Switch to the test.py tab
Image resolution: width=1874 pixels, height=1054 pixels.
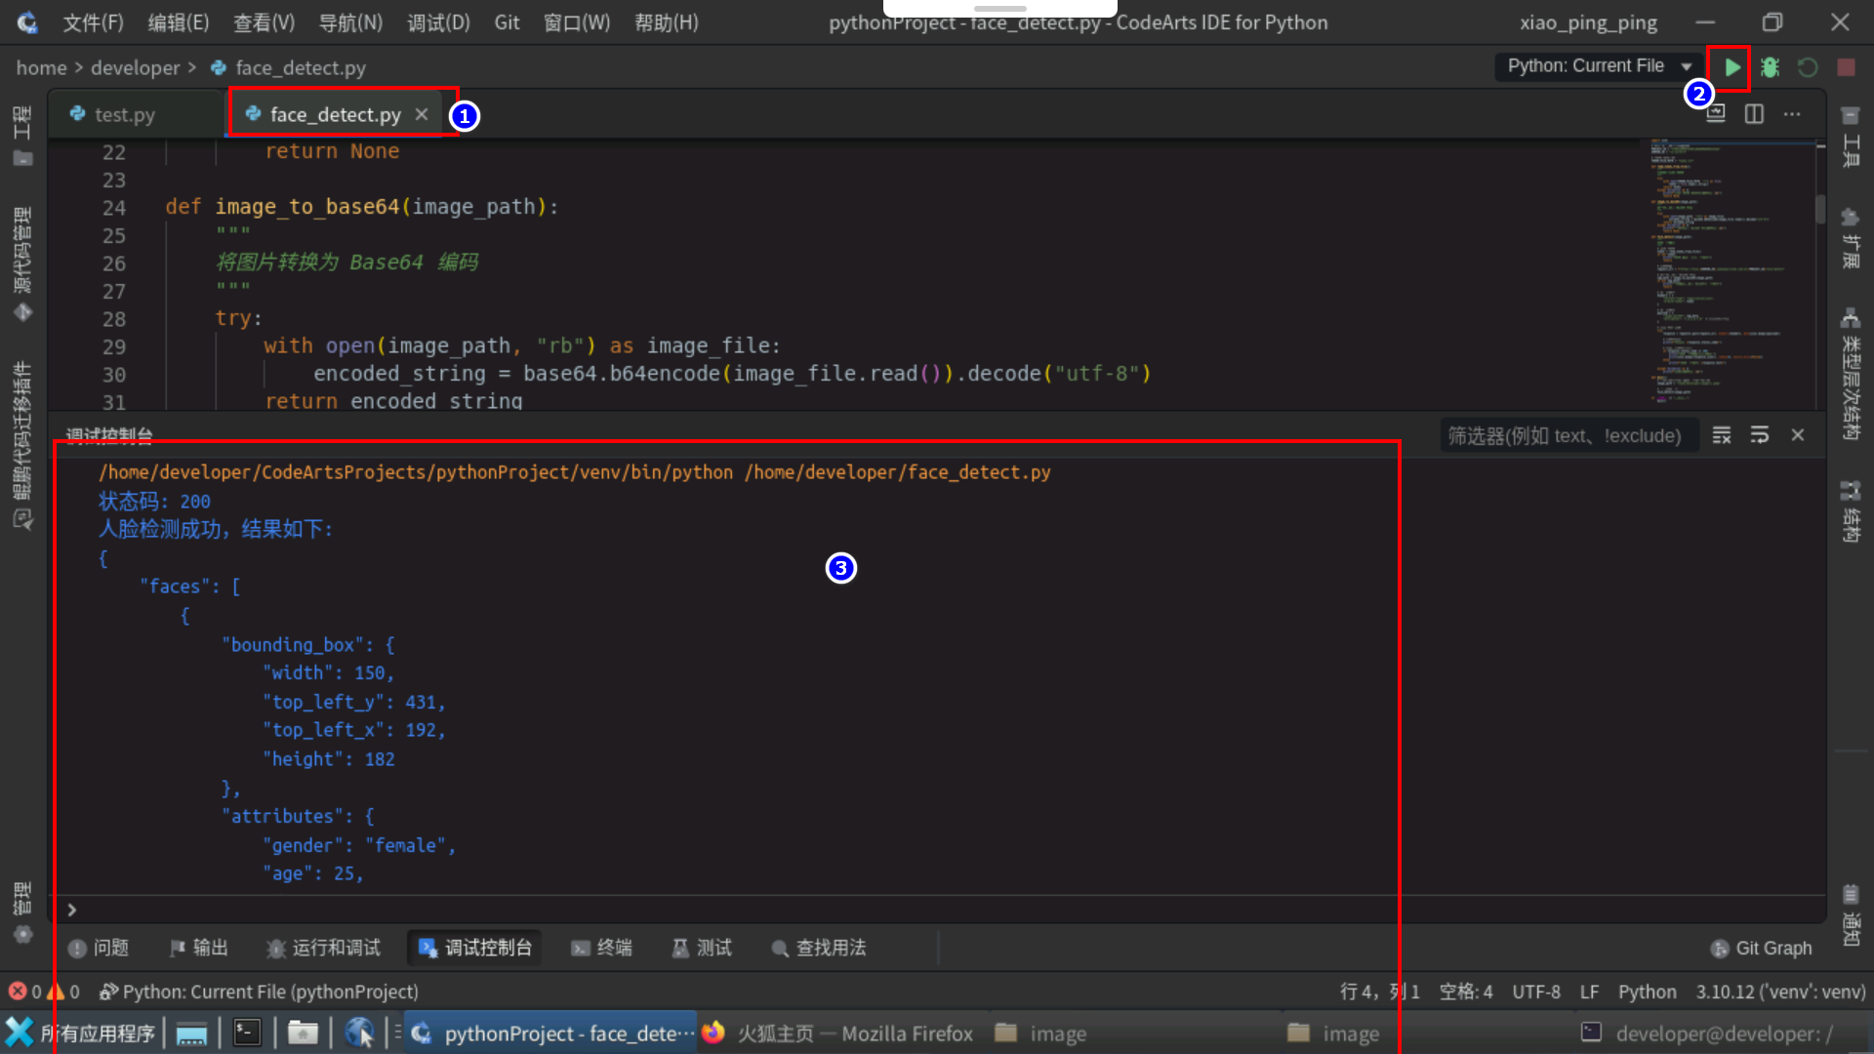pyautogui.click(x=124, y=115)
